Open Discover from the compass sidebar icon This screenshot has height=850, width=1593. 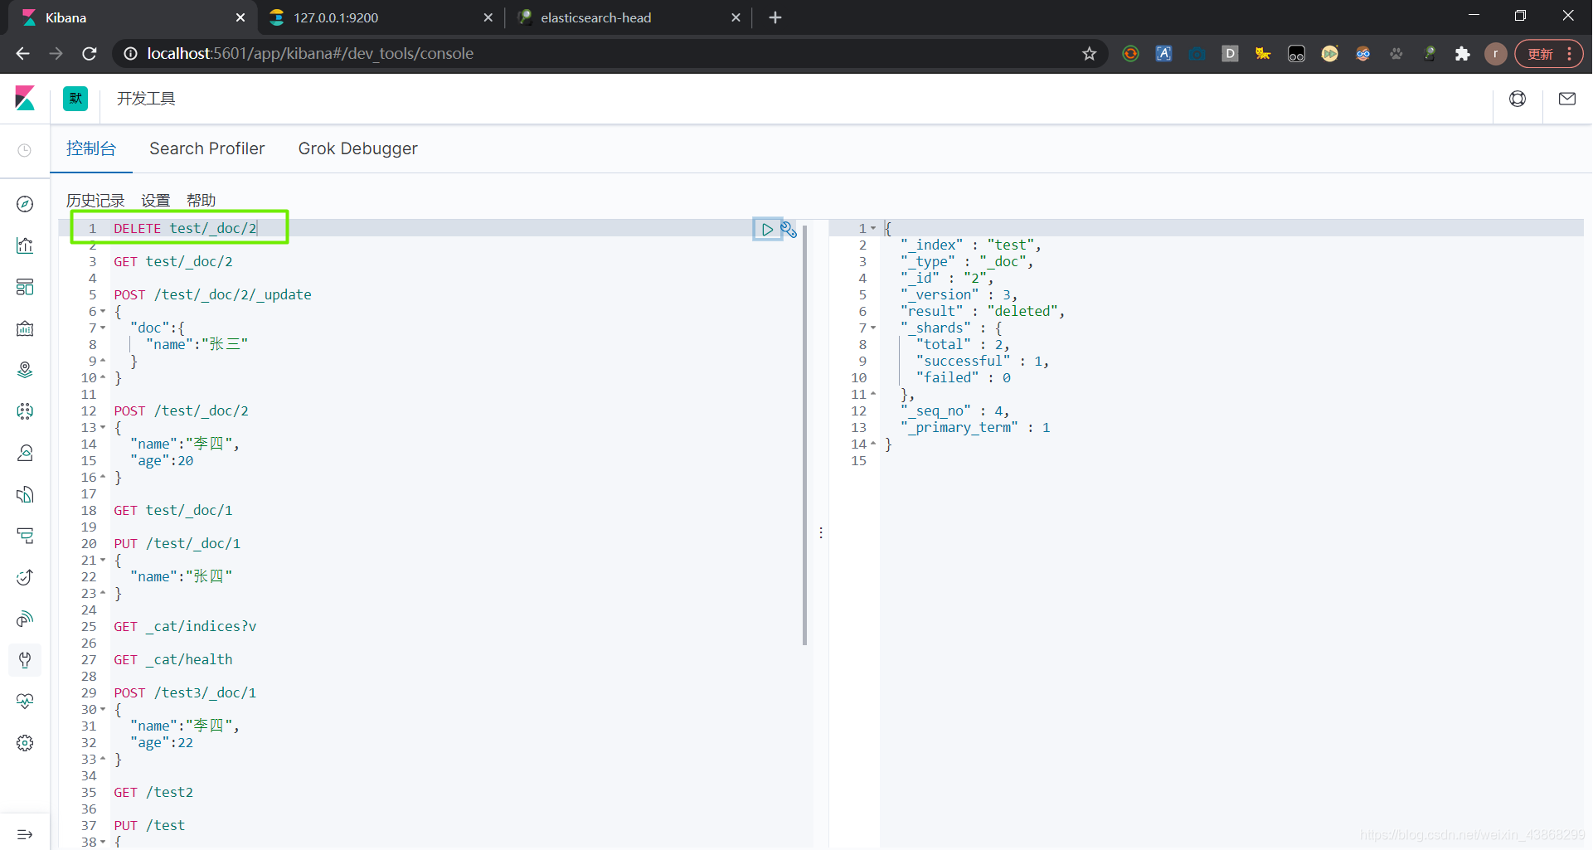(25, 204)
